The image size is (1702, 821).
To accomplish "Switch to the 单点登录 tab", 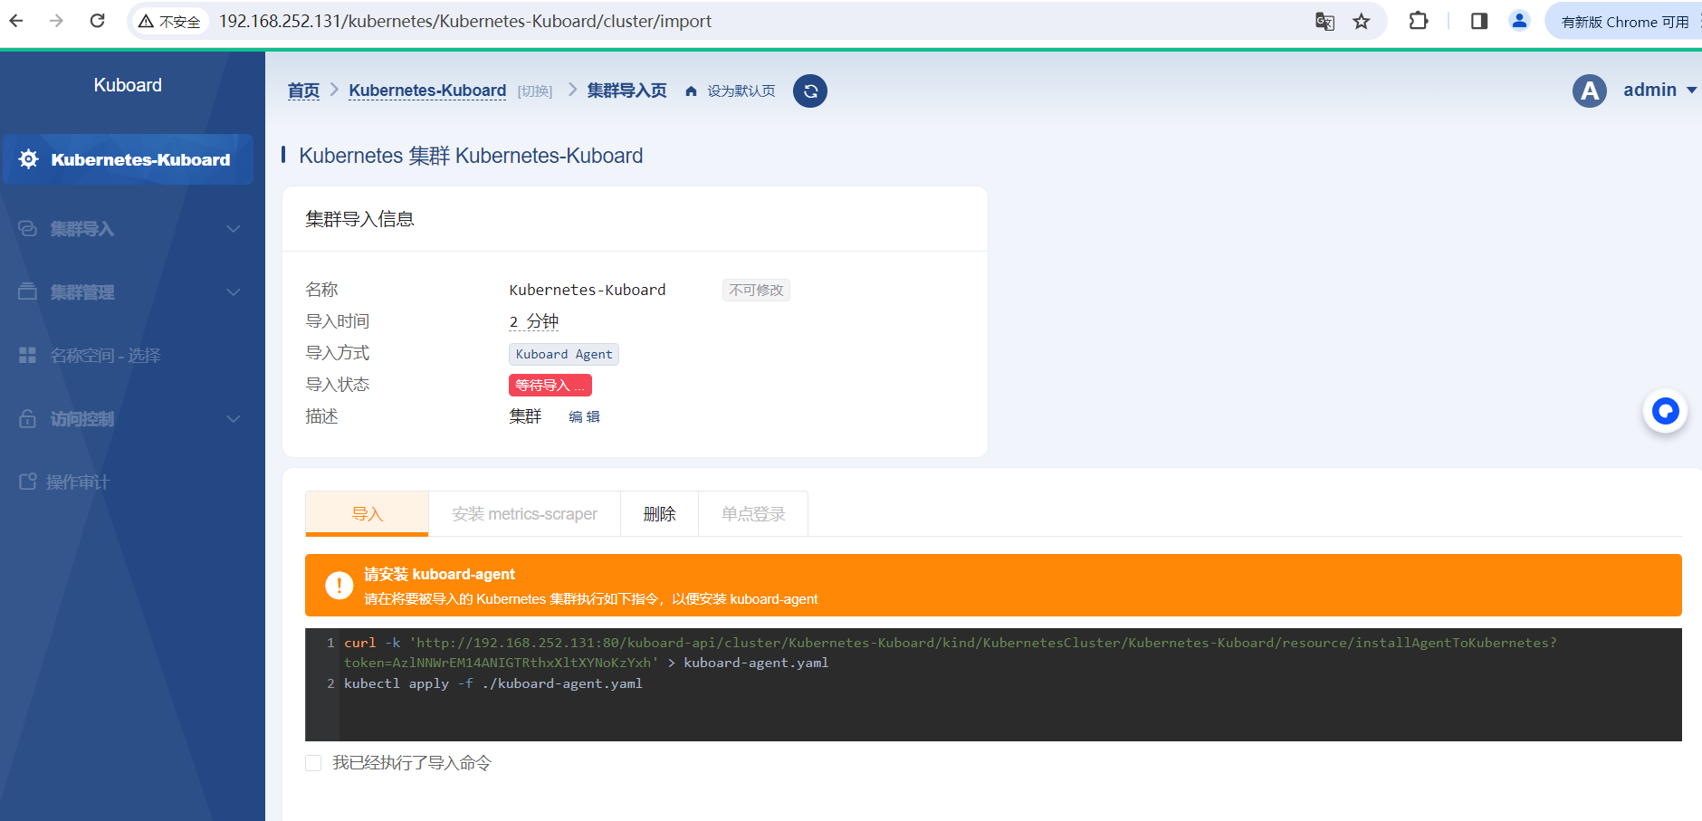I will pyautogui.click(x=753, y=514).
